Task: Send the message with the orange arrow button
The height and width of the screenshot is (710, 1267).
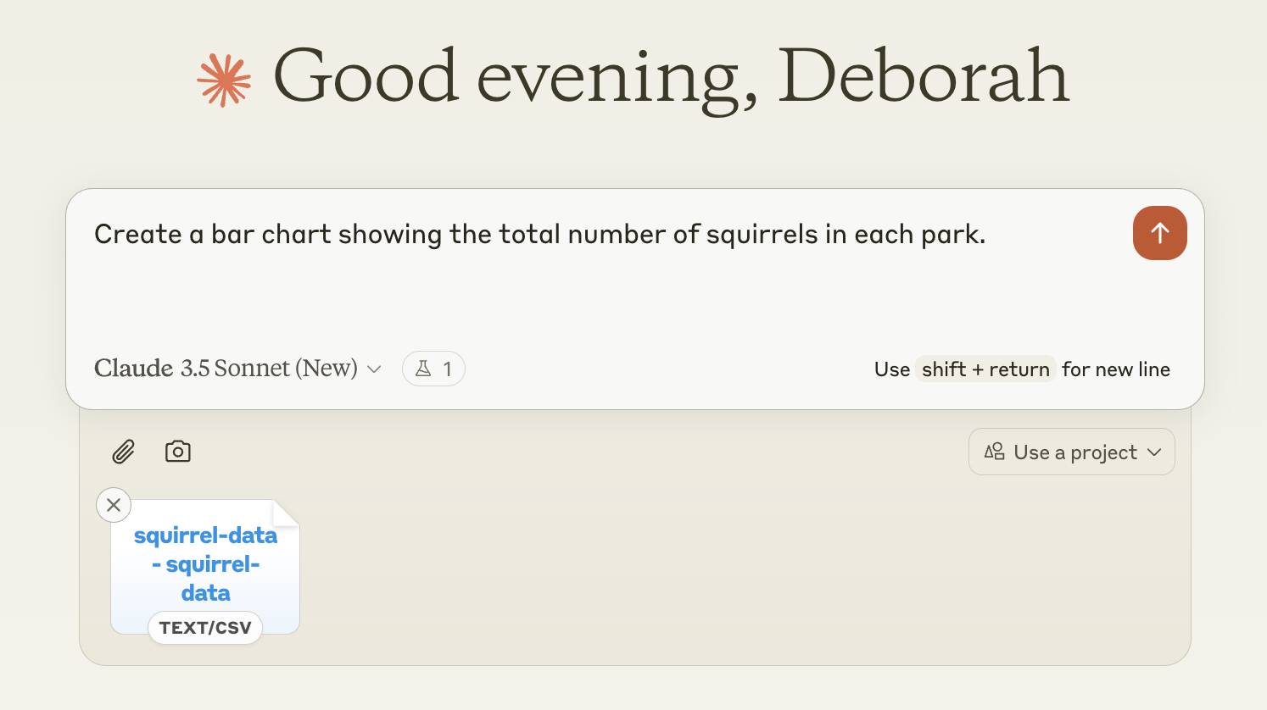Action: tap(1159, 233)
